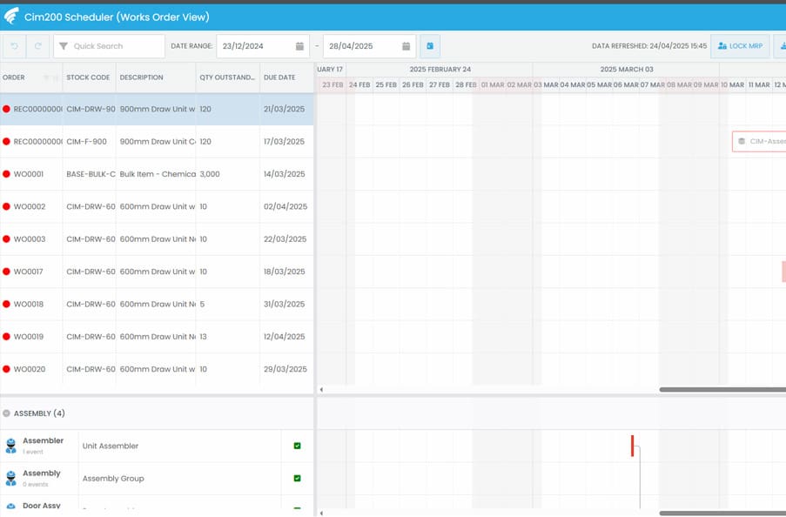Image resolution: width=786 pixels, height=517 pixels.
Task: Click the Door Assy worker icon
Action: click(10, 507)
